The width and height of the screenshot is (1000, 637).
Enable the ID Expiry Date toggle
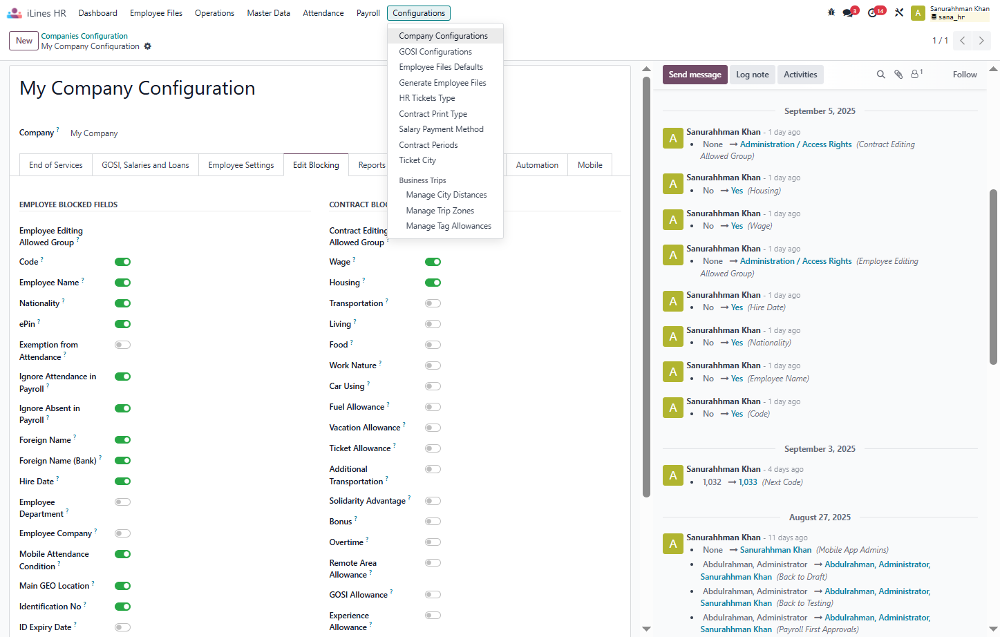coord(123,627)
